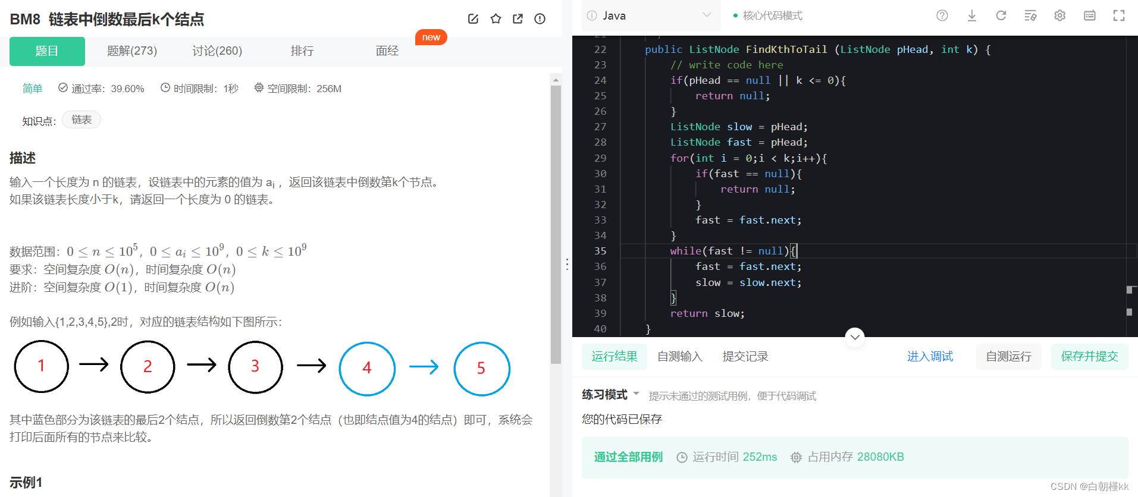Click the 进入调试 link

(930, 356)
